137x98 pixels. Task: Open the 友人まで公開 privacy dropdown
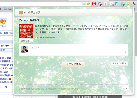(x=119, y=63)
